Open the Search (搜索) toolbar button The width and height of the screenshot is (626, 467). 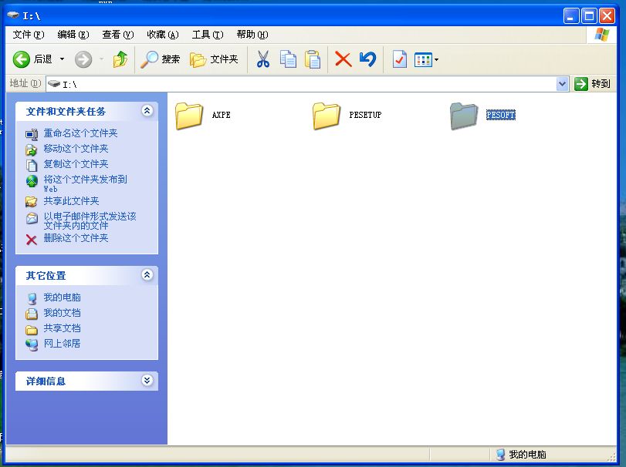click(161, 59)
